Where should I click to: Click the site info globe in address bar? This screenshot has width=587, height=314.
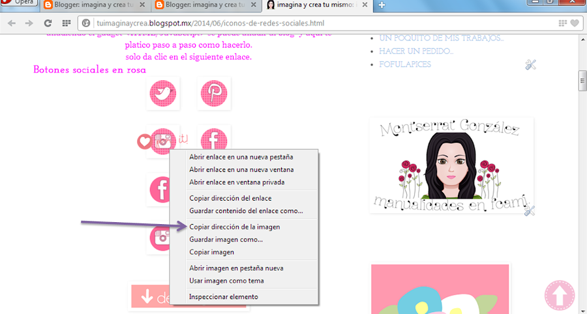click(x=86, y=23)
